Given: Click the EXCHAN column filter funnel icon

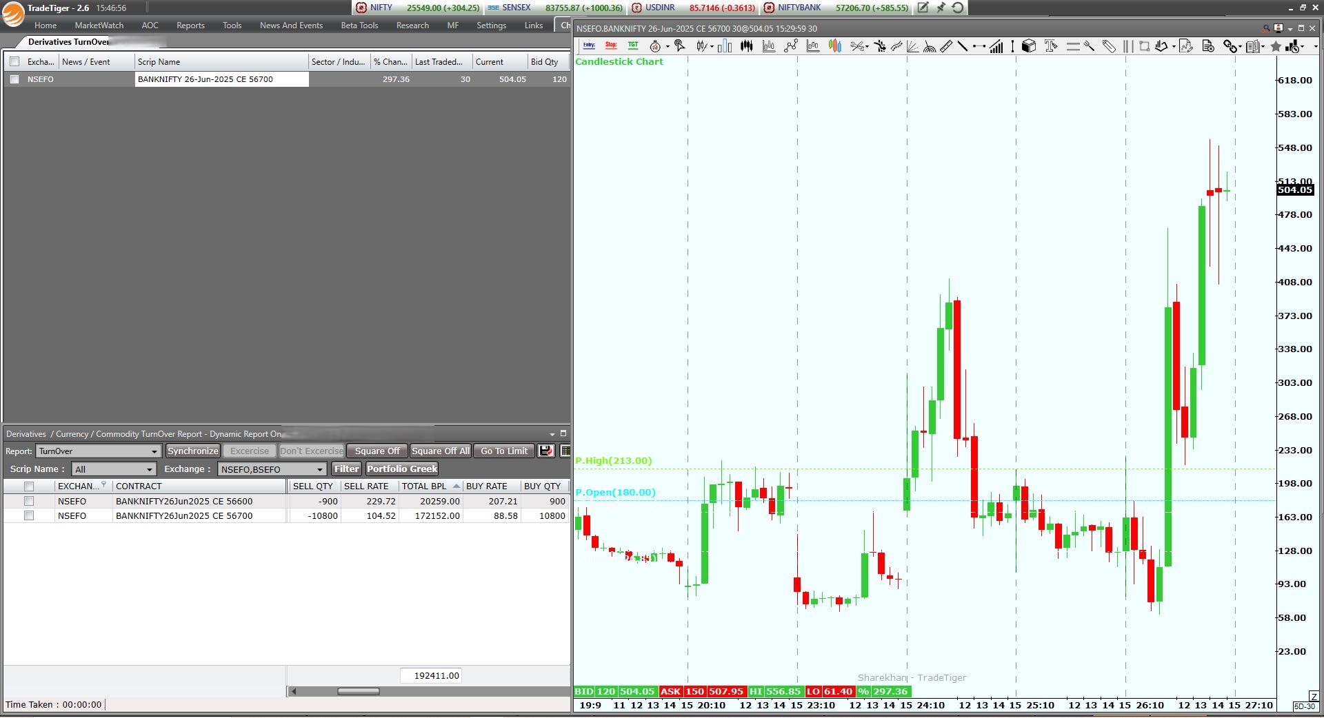Looking at the screenshot, I should pos(103,484).
